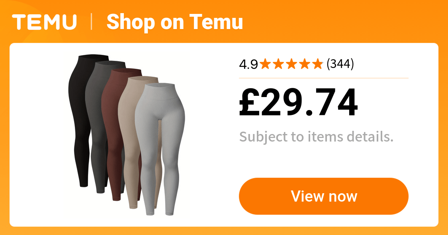The width and height of the screenshot is (448, 235).
Task: Click the fourth orange rating star
Action: click(305, 64)
